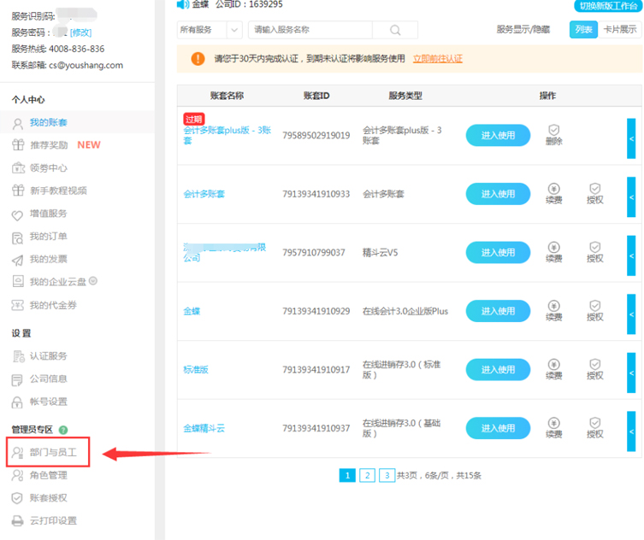Click 进入使用 for account 79139341910933
644x540 pixels.
click(x=498, y=194)
